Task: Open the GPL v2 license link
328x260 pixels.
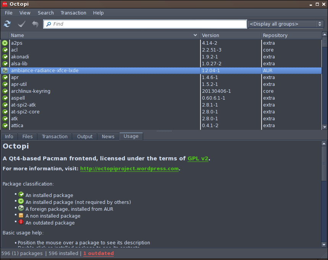Action: pos(198,158)
